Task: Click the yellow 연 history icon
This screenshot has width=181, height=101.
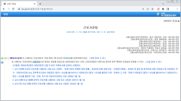Action: pyautogui.click(x=5, y=58)
